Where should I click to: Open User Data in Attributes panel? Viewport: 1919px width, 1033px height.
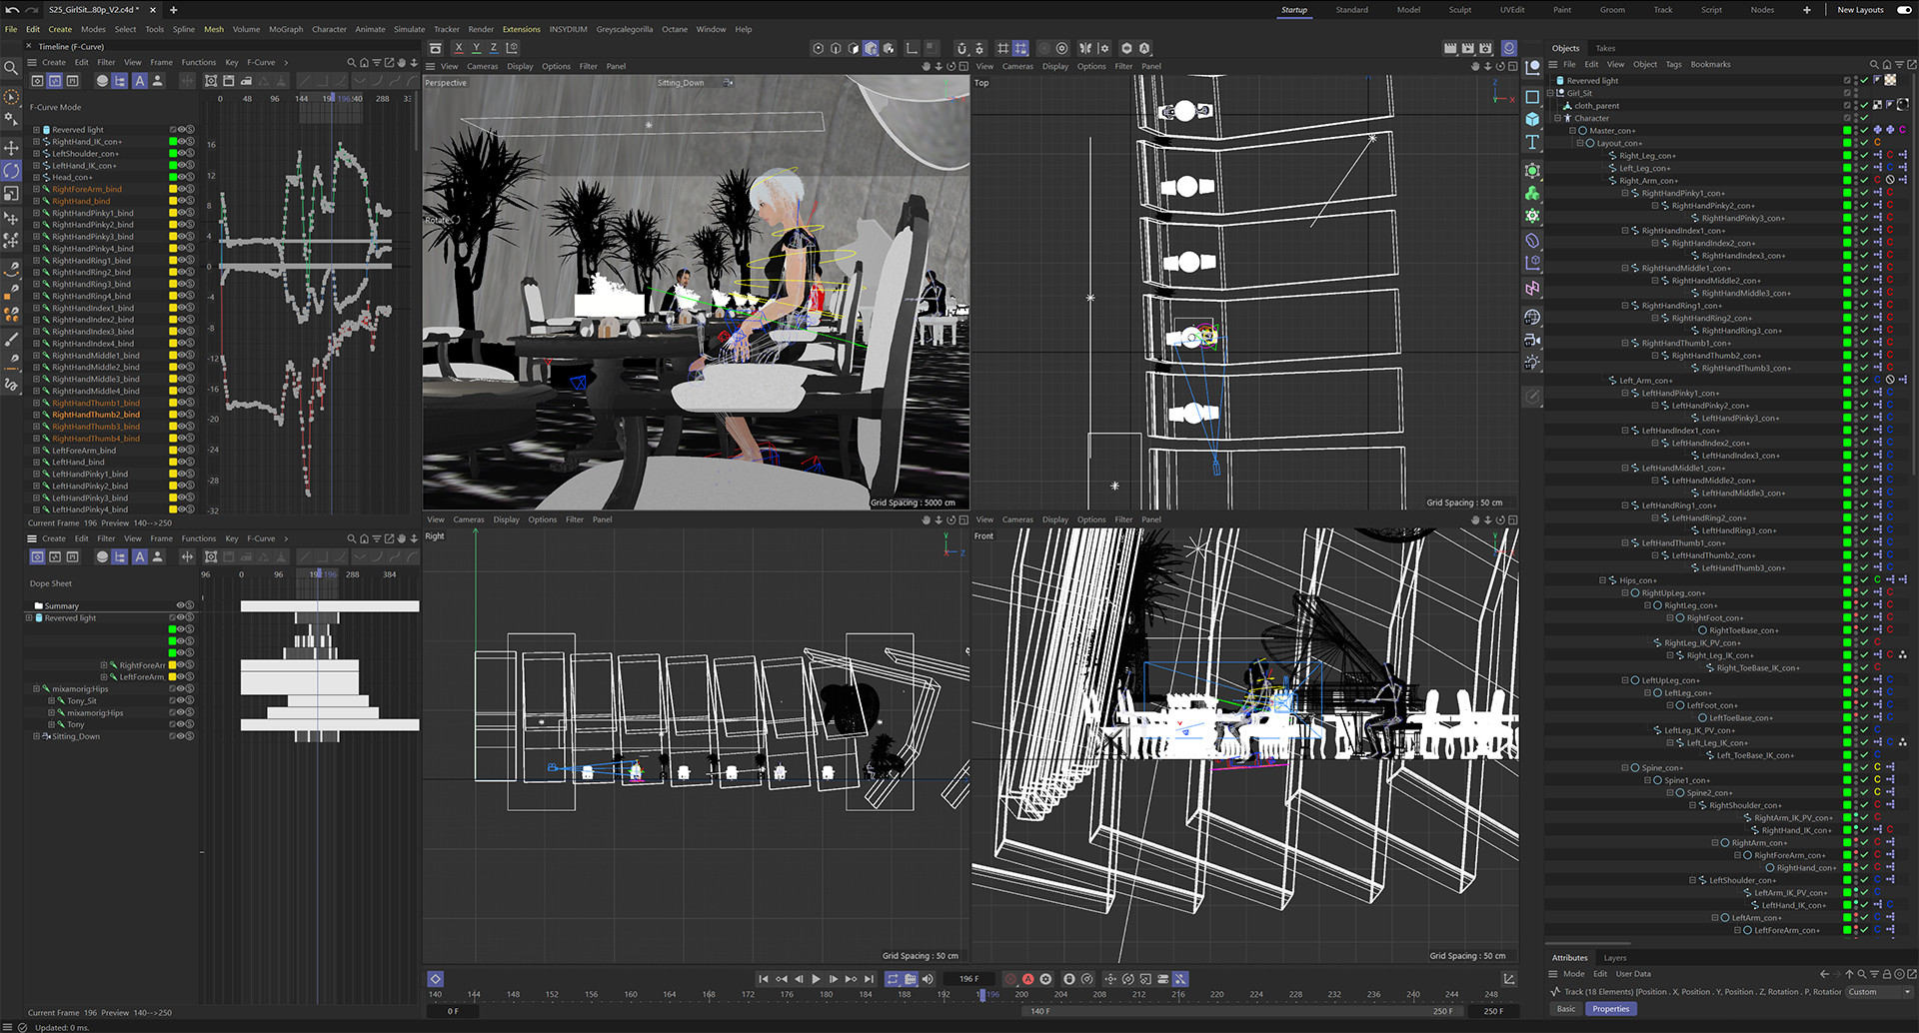[x=1633, y=974]
